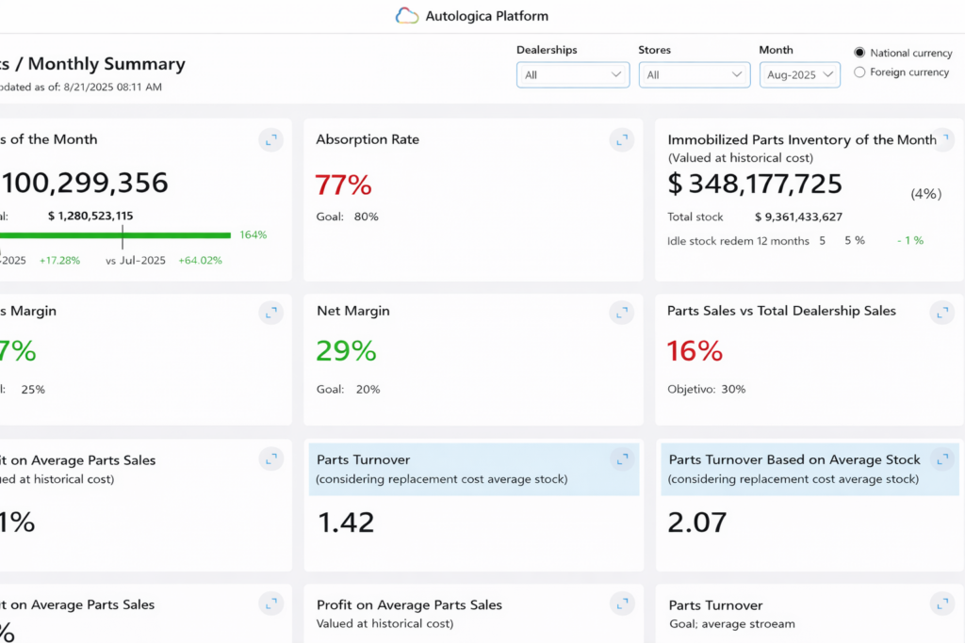
Task: Click the $ 348,177,725 inventory value
Action: (755, 184)
